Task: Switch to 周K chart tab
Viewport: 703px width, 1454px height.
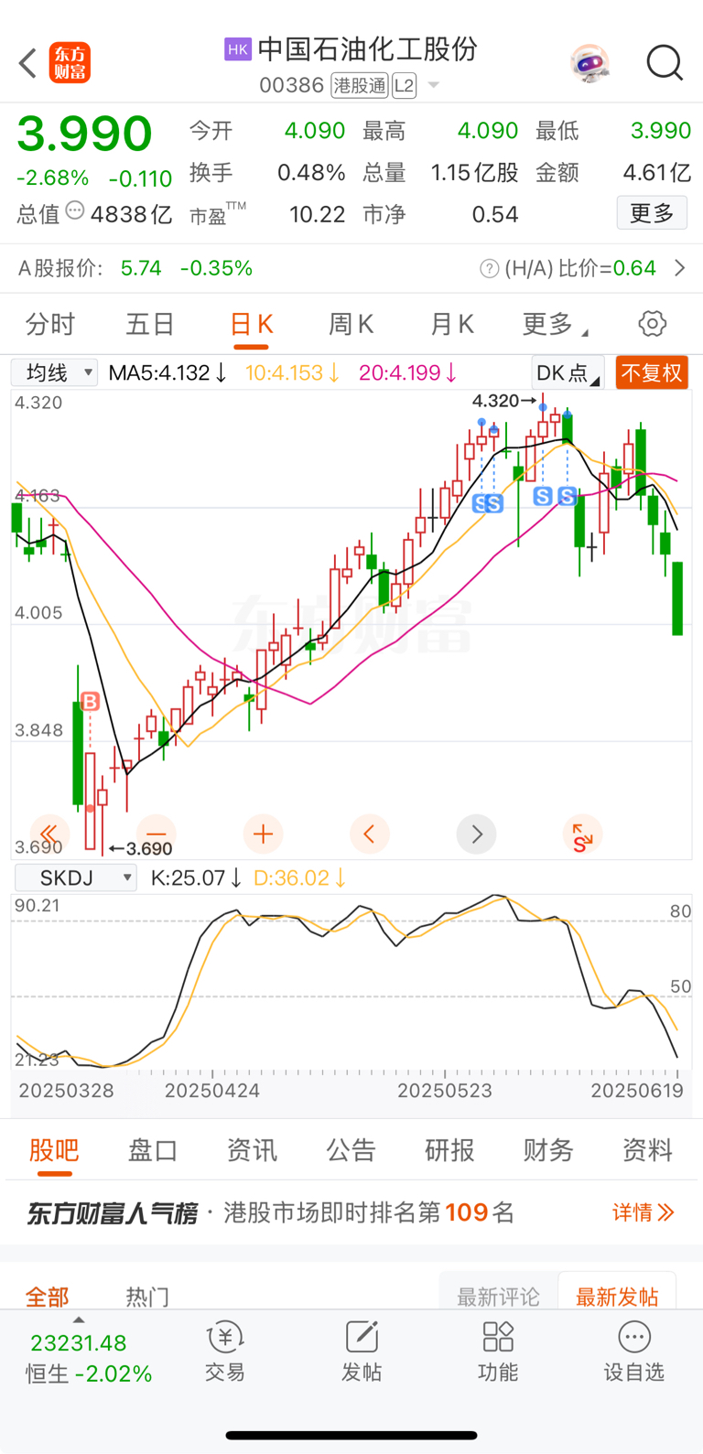Action: pyautogui.click(x=351, y=324)
